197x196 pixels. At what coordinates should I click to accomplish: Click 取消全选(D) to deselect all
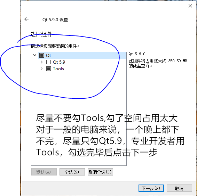(x=100, y=172)
